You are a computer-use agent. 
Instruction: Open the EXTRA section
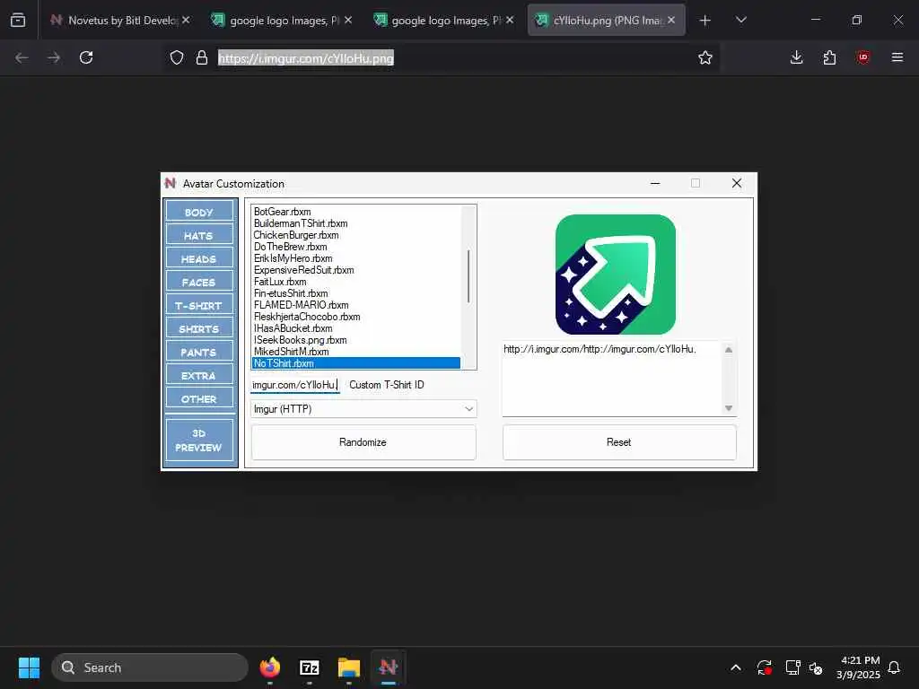(198, 376)
